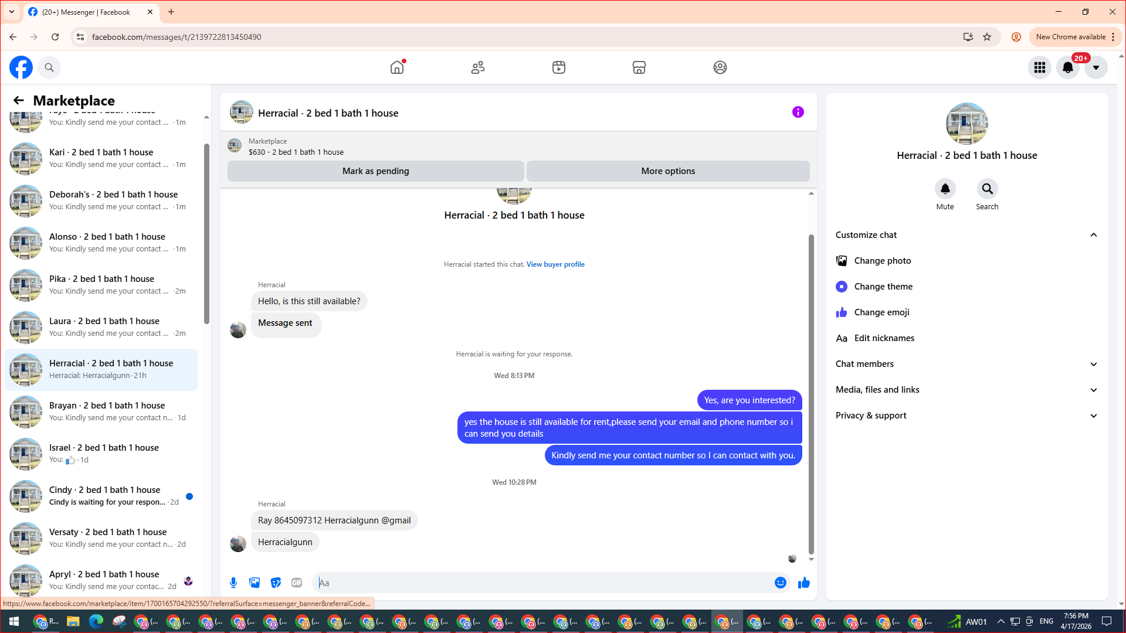Open the Facebook Marketplace tab icon

(639, 67)
